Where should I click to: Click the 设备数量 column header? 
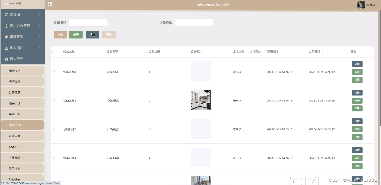(154, 52)
